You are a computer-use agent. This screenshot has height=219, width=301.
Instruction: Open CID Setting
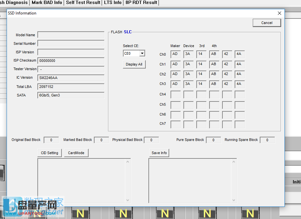coord(50,153)
